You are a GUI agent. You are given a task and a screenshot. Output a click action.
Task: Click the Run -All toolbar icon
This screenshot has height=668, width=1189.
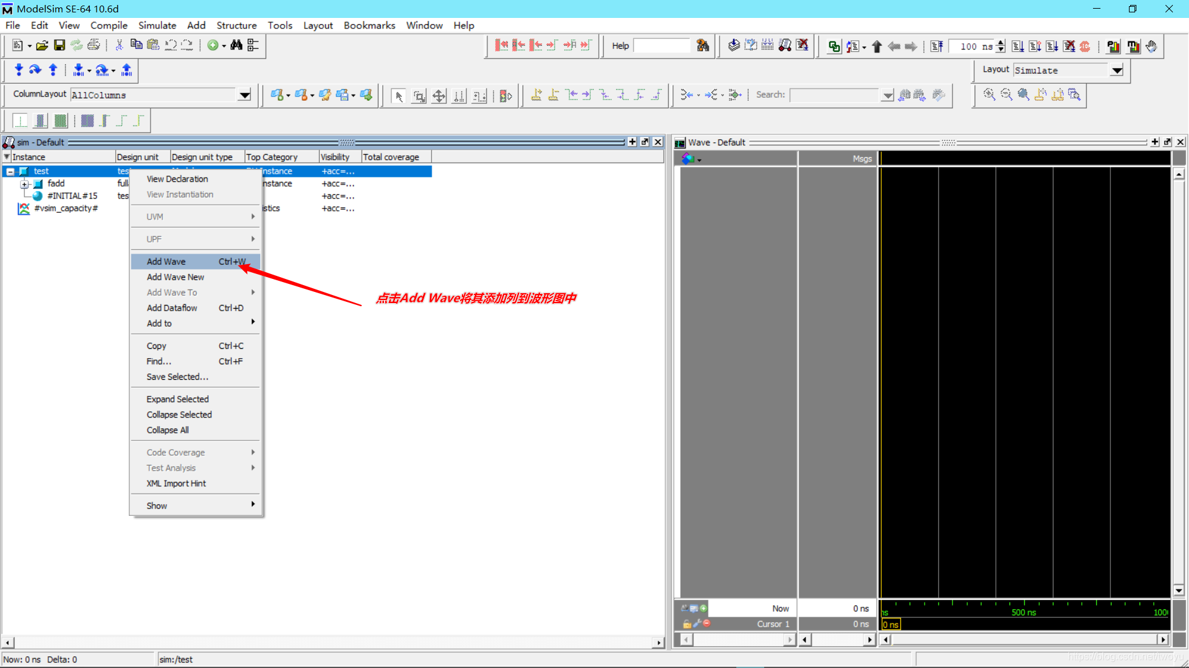pos(1052,46)
